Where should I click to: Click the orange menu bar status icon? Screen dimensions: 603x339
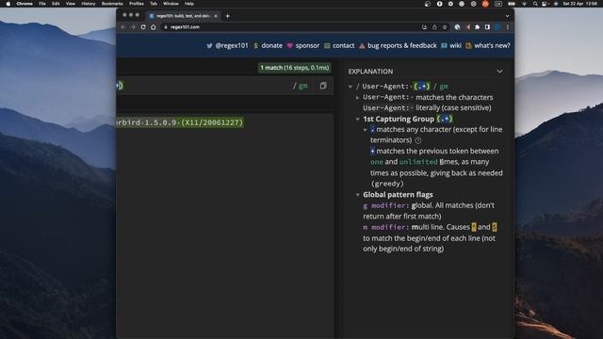485,4
